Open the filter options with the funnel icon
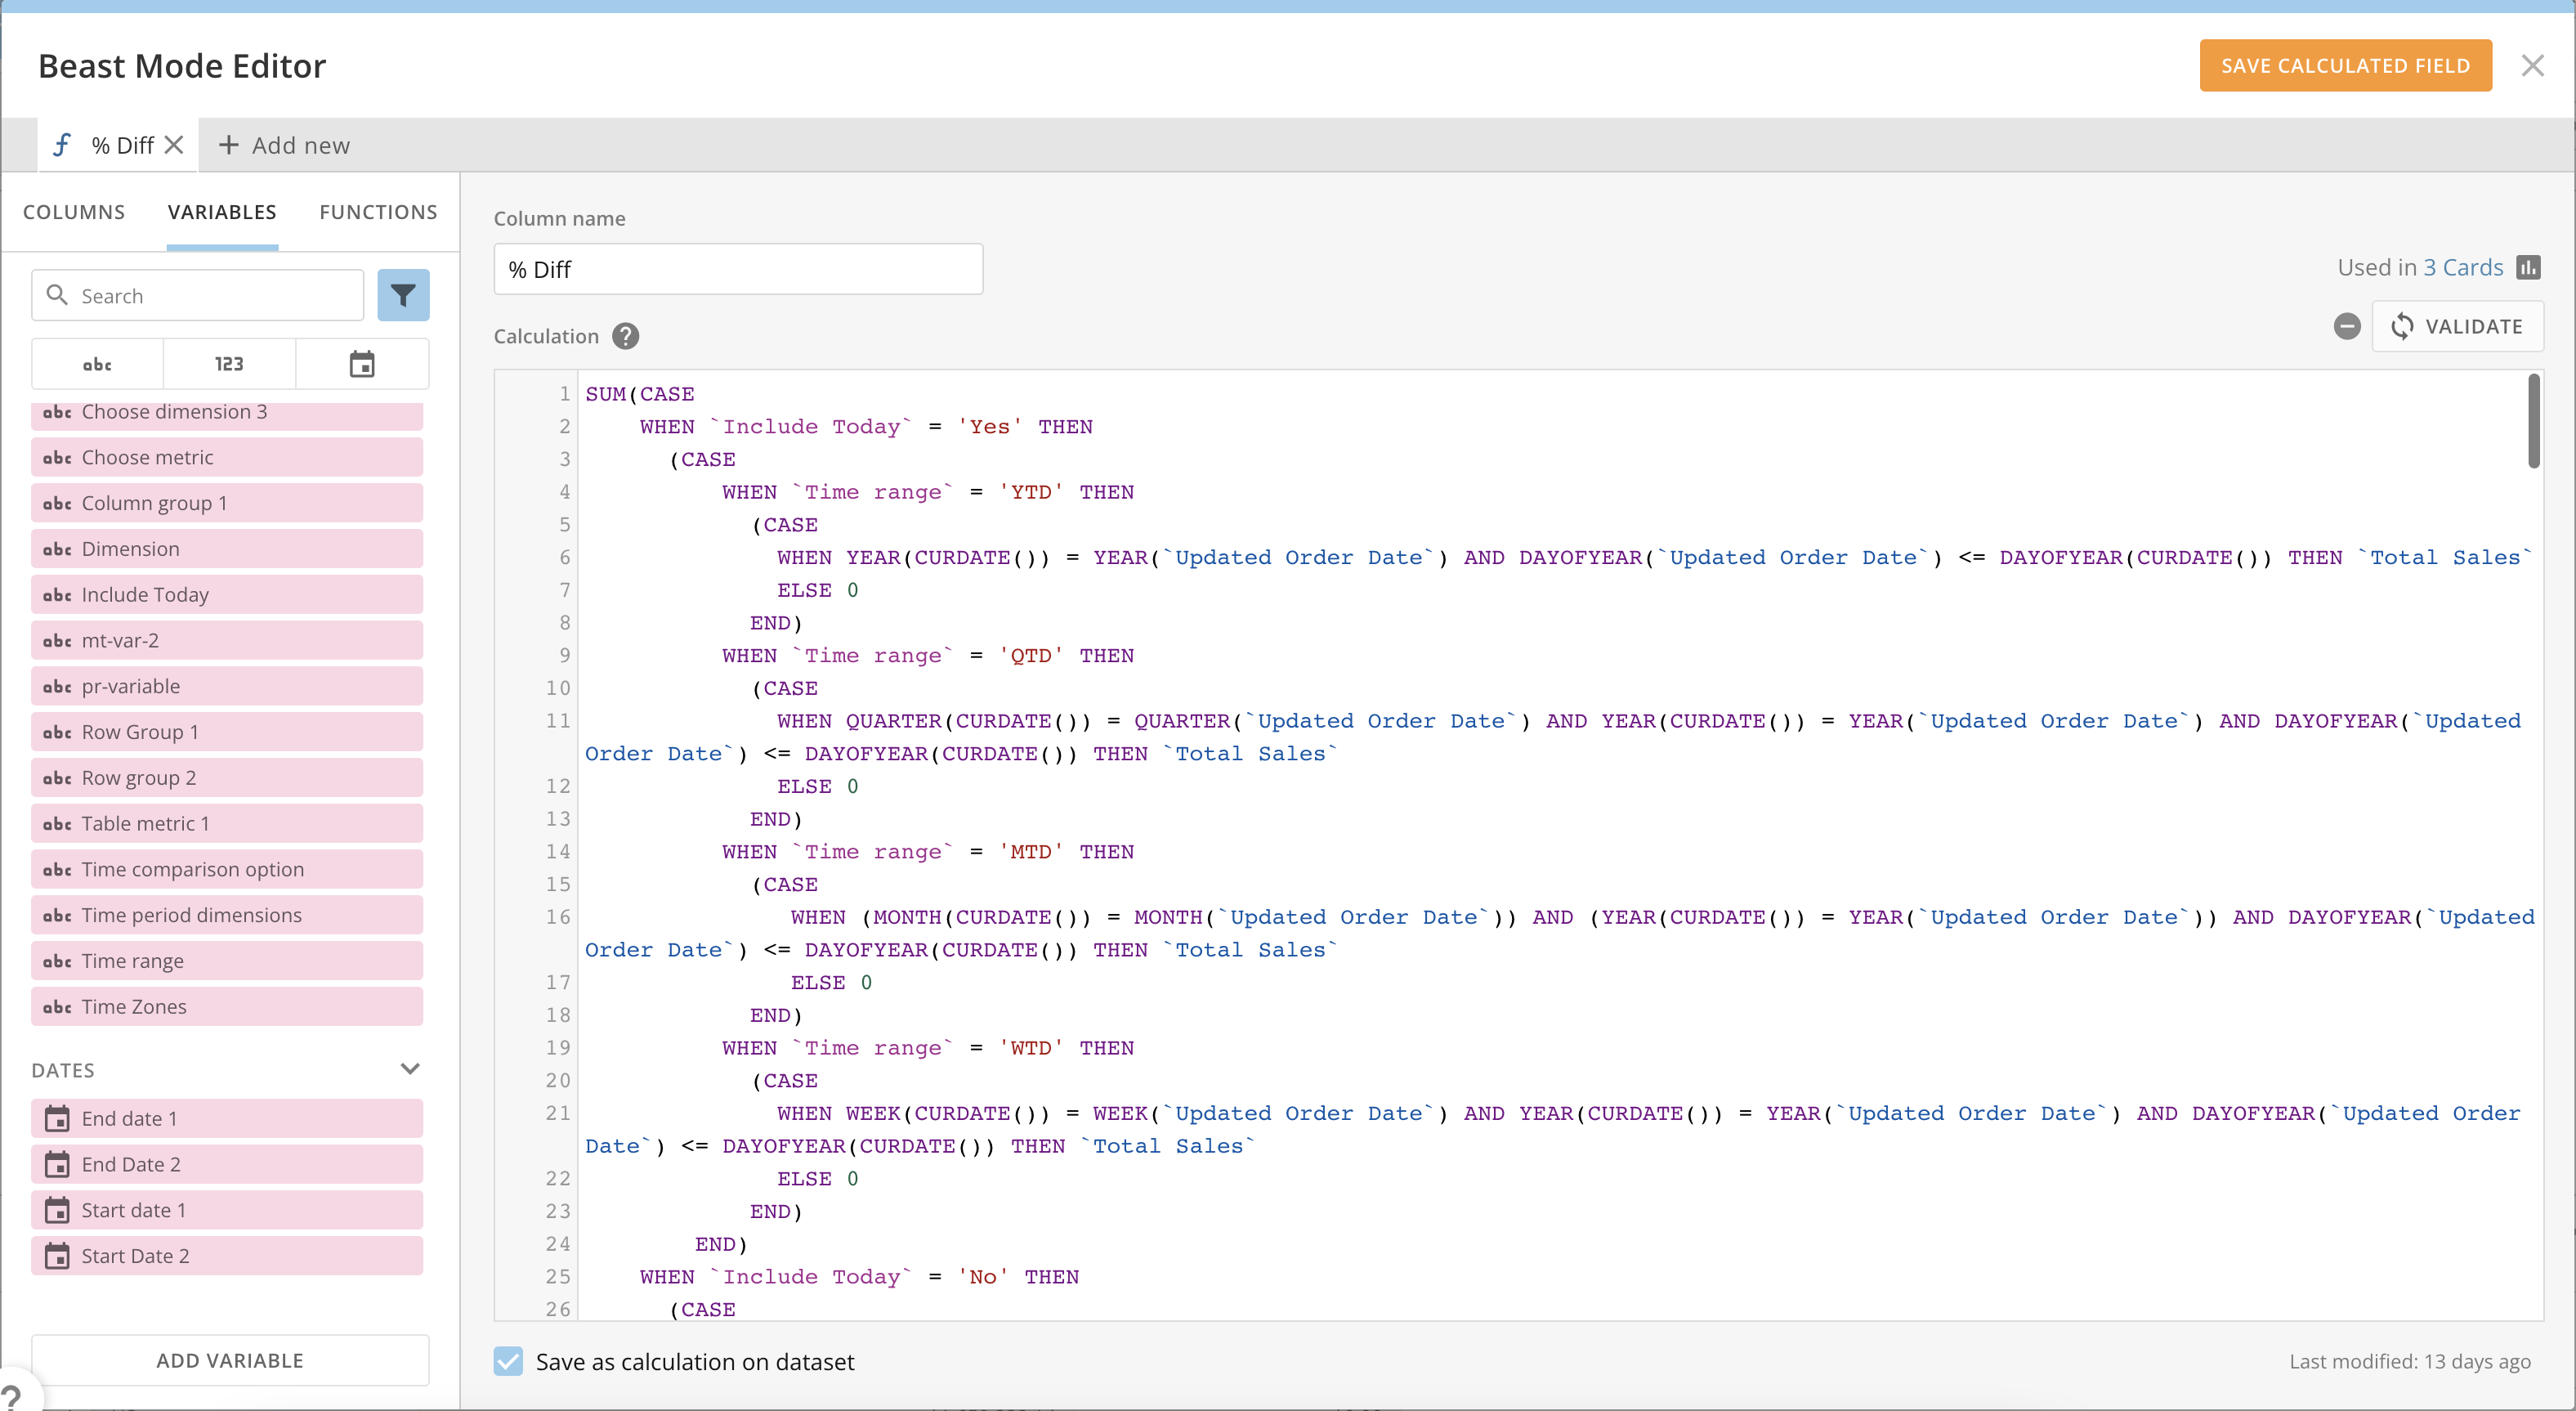This screenshot has height=1411, width=2576. tap(403, 295)
